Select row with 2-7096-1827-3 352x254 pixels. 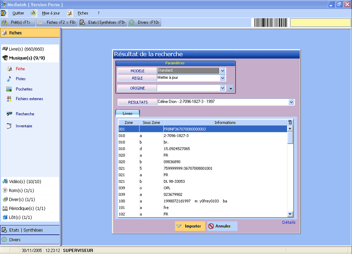point(202,136)
